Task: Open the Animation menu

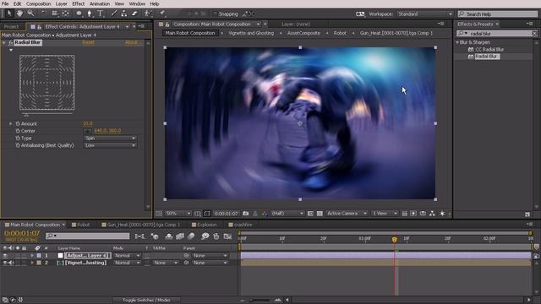Action: point(100,3)
